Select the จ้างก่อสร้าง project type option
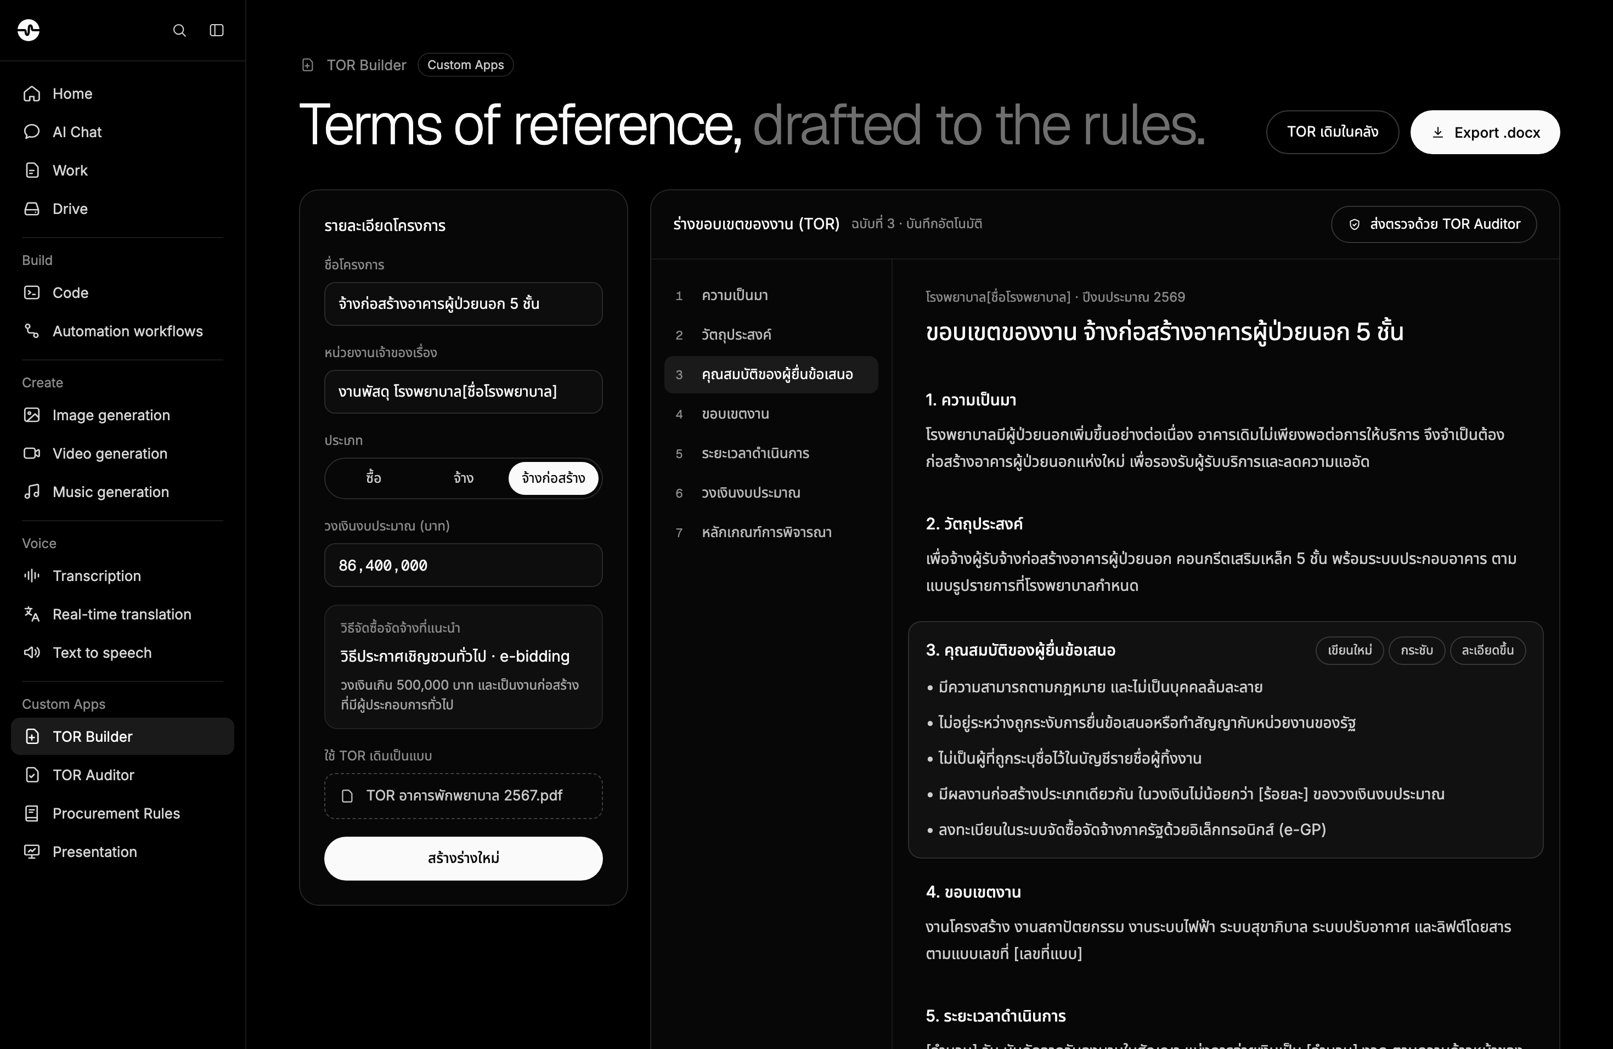The height and width of the screenshot is (1049, 1613). 553,478
